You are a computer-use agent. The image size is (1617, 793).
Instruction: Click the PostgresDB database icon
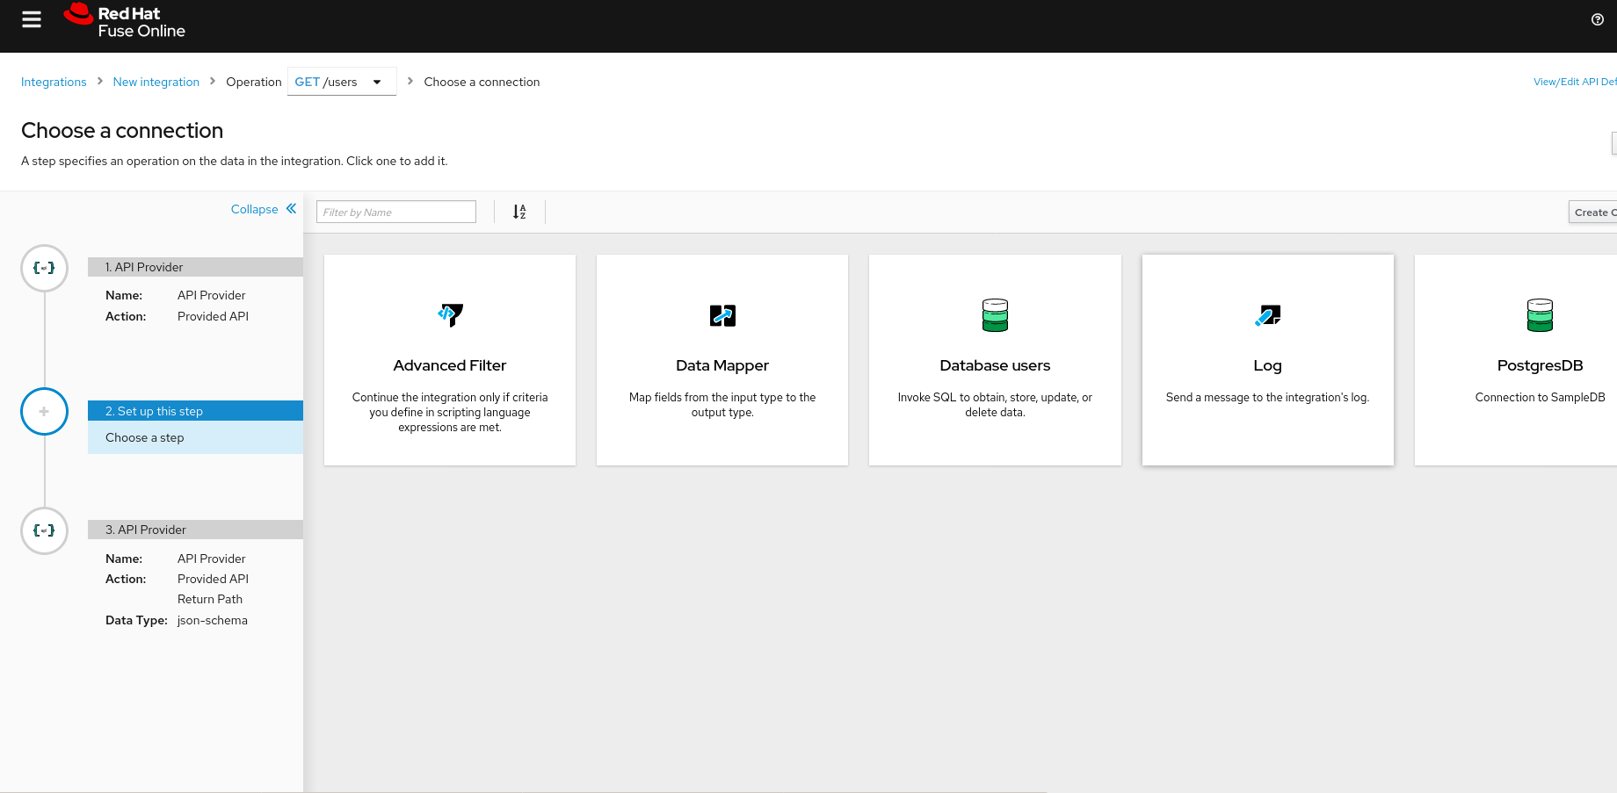pos(1540,315)
